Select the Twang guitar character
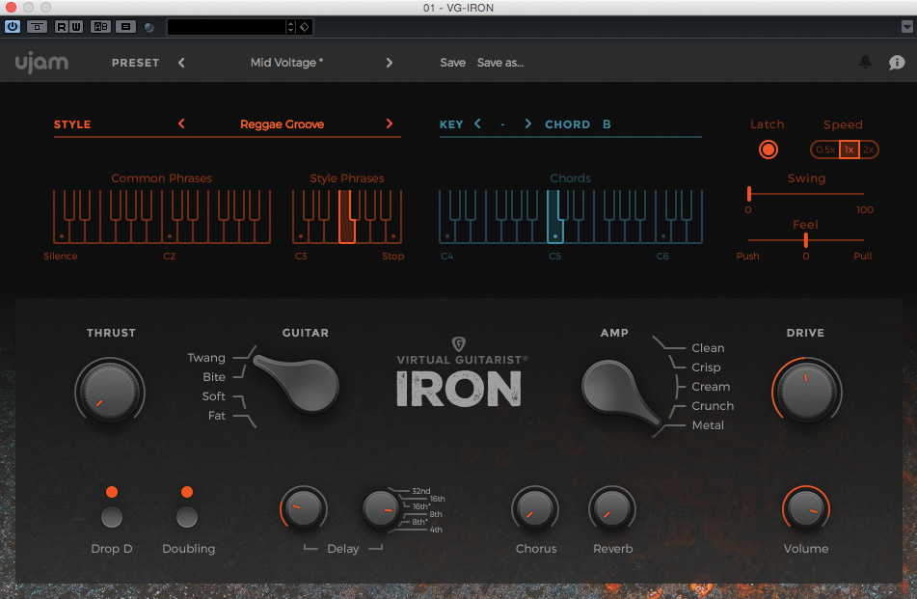Viewport: 917px width, 599px height. tap(206, 358)
